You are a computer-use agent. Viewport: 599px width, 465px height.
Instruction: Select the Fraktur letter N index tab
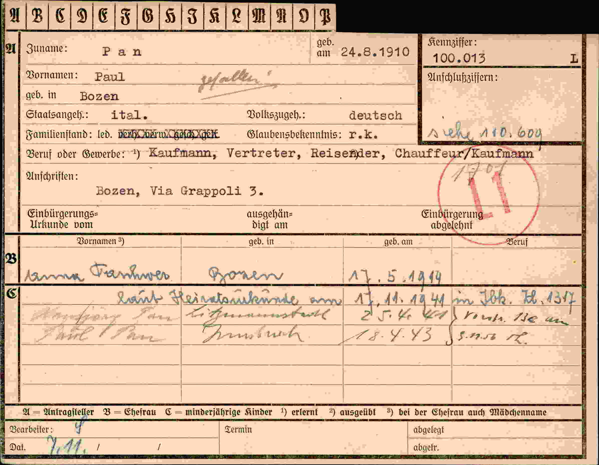282,16
